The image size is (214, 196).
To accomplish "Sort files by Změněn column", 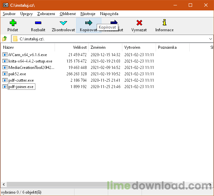I will coord(98,47).
